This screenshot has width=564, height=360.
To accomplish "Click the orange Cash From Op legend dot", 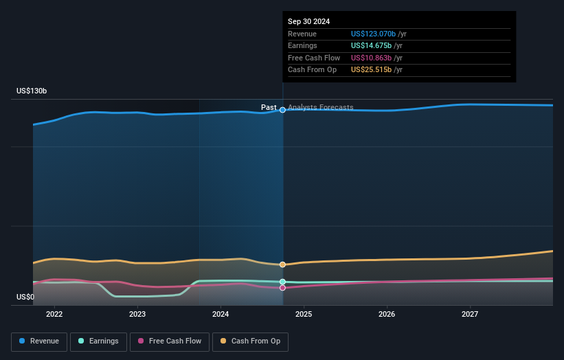I will click(223, 341).
